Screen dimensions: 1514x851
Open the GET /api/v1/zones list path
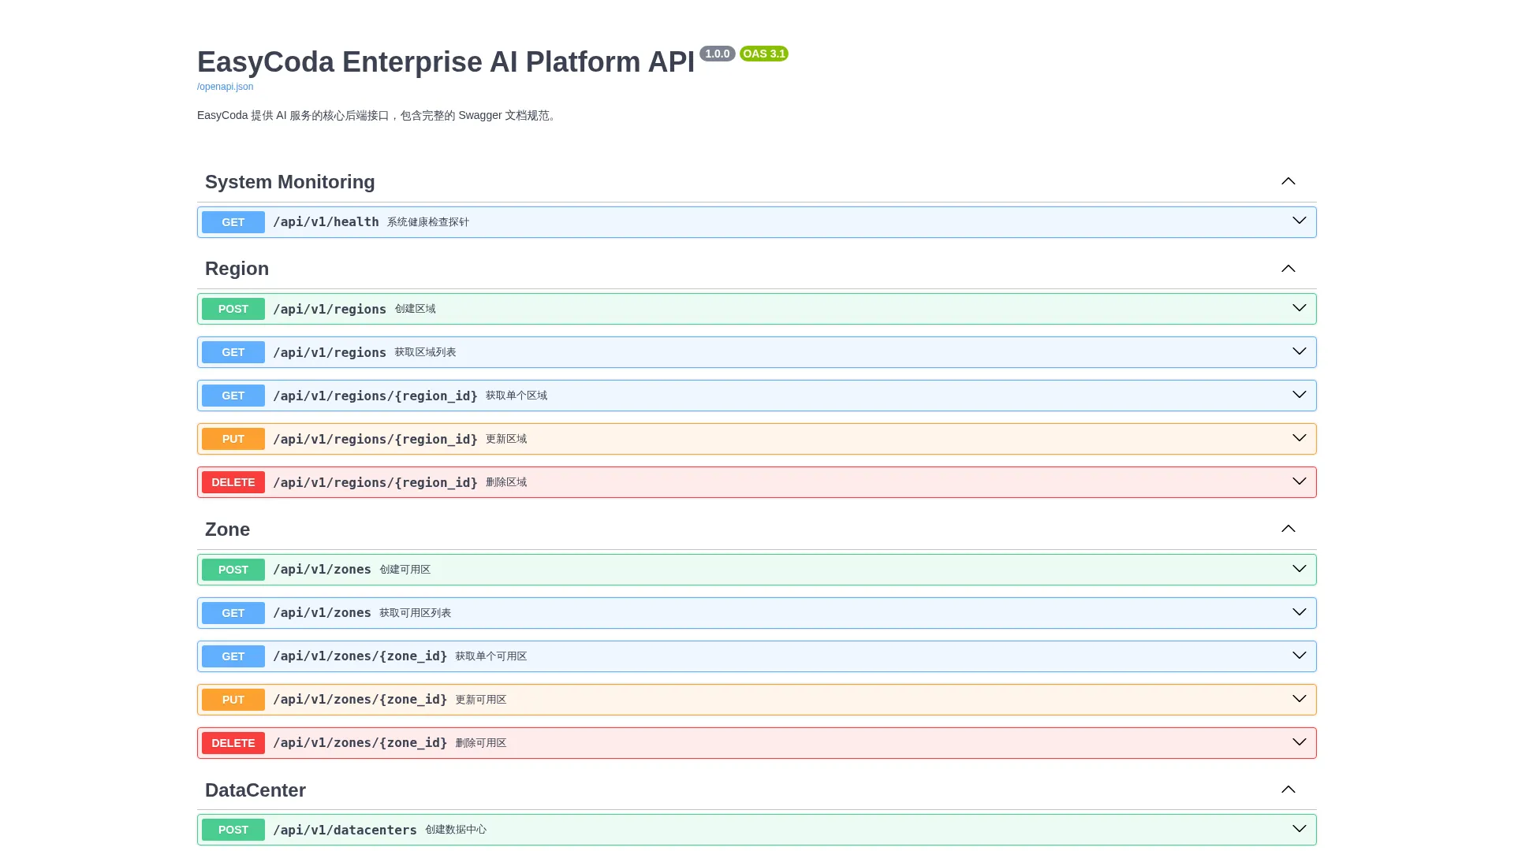coord(322,613)
